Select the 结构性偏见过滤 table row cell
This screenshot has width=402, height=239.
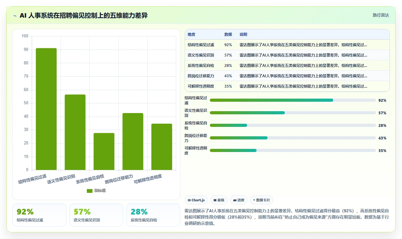point(201,45)
